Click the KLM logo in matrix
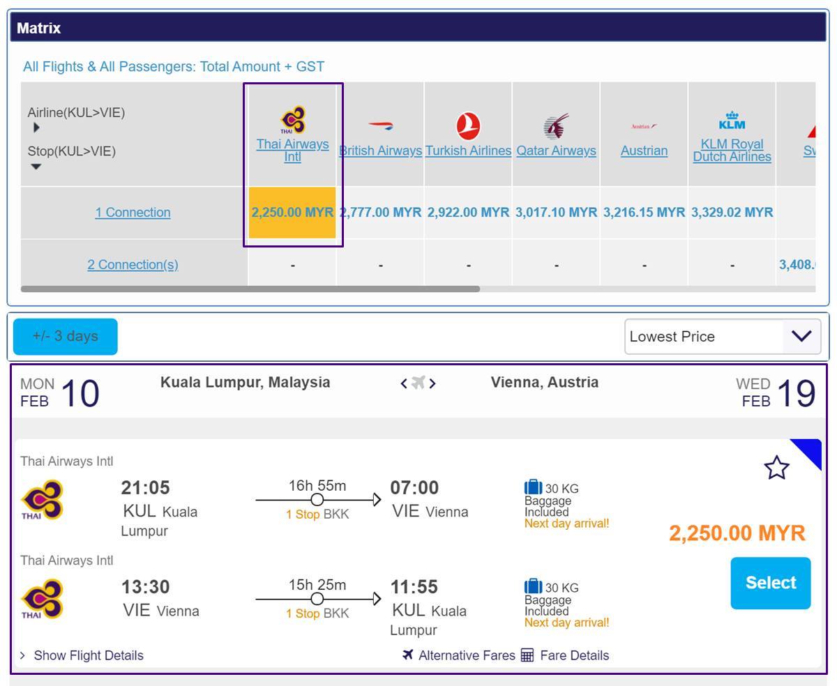Screen dimensions: 837x686 pos(732,121)
